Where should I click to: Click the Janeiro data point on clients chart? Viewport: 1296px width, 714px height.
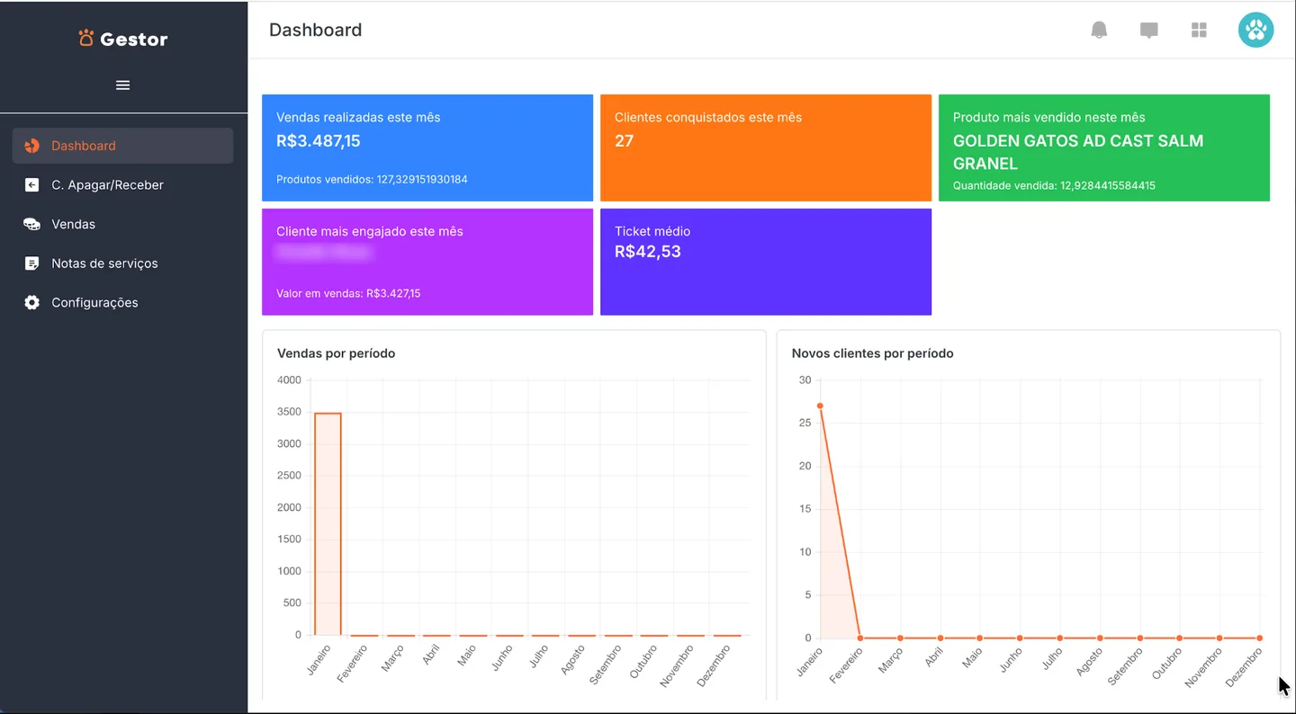[820, 406]
